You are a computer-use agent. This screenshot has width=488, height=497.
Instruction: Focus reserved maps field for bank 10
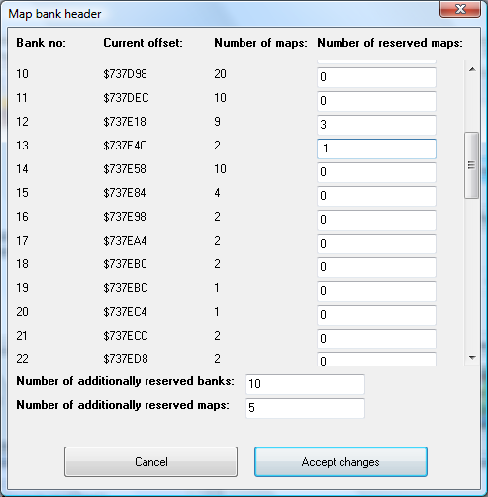376,77
